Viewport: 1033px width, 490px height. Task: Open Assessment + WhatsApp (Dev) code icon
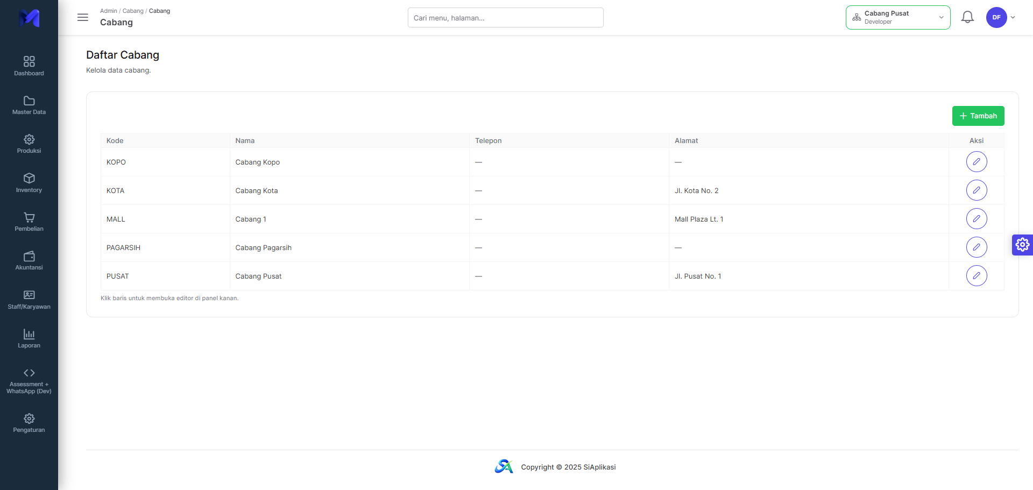tap(29, 373)
